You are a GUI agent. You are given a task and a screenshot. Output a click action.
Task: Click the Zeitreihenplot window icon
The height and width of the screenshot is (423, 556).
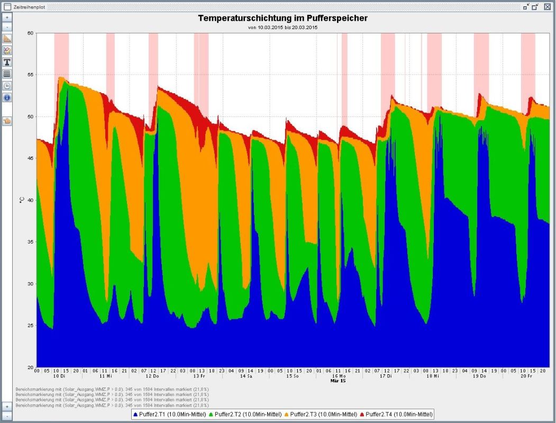tap(7, 7)
